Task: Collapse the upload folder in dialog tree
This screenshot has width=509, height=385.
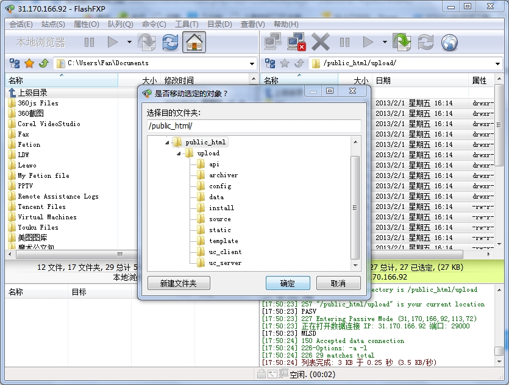Action: [x=179, y=154]
